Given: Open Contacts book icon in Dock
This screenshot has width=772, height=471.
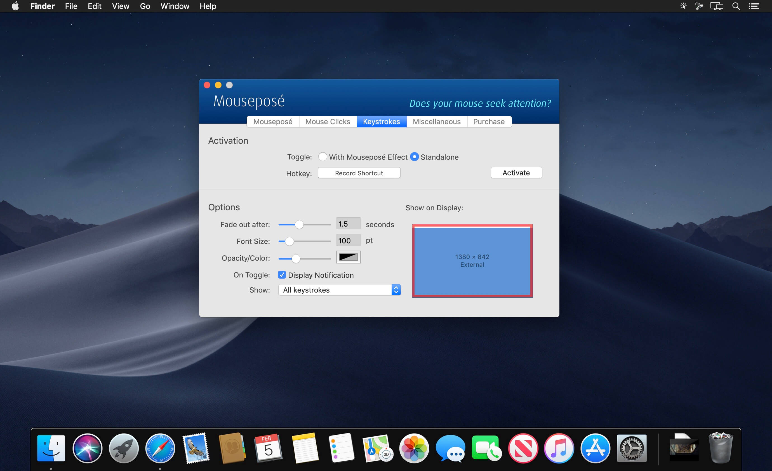Looking at the screenshot, I should [232, 448].
